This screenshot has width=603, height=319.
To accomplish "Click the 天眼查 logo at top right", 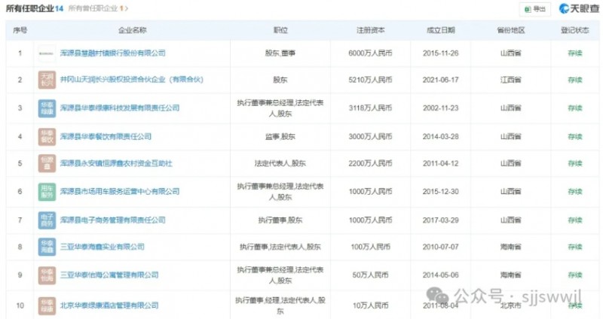I will 579,8.
